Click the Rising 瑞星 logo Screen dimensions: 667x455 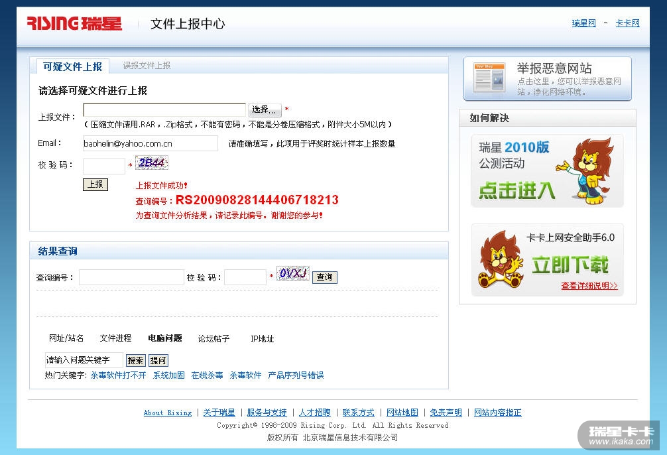[x=74, y=23]
